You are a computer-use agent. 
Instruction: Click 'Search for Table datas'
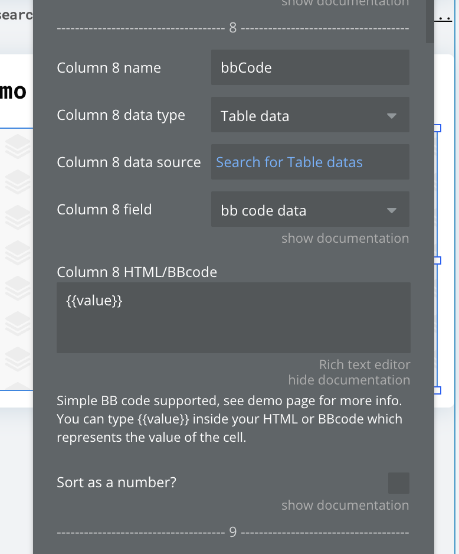click(x=289, y=162)
